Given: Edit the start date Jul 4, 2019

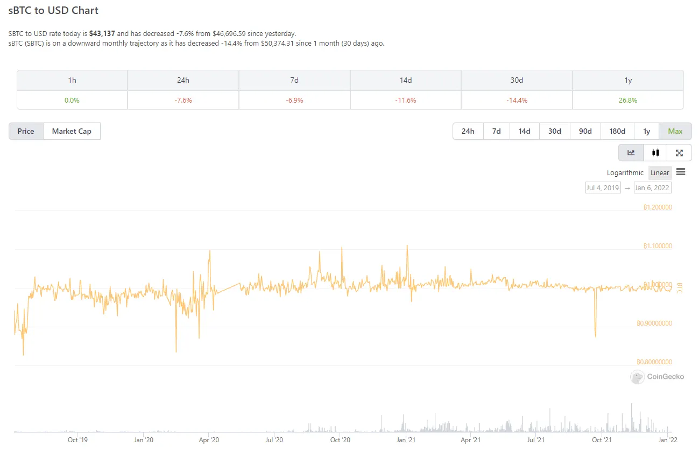Looking at the screenshot, I should coord(603,188).
